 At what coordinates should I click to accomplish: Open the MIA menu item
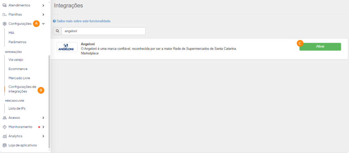pos(11,33)
